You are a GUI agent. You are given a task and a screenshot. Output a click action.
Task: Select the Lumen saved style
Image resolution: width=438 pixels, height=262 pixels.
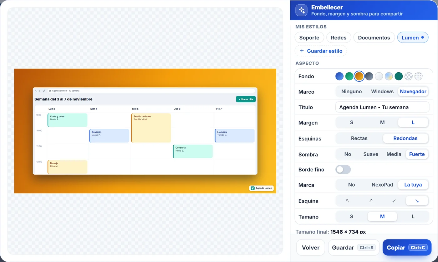[413, 38]
